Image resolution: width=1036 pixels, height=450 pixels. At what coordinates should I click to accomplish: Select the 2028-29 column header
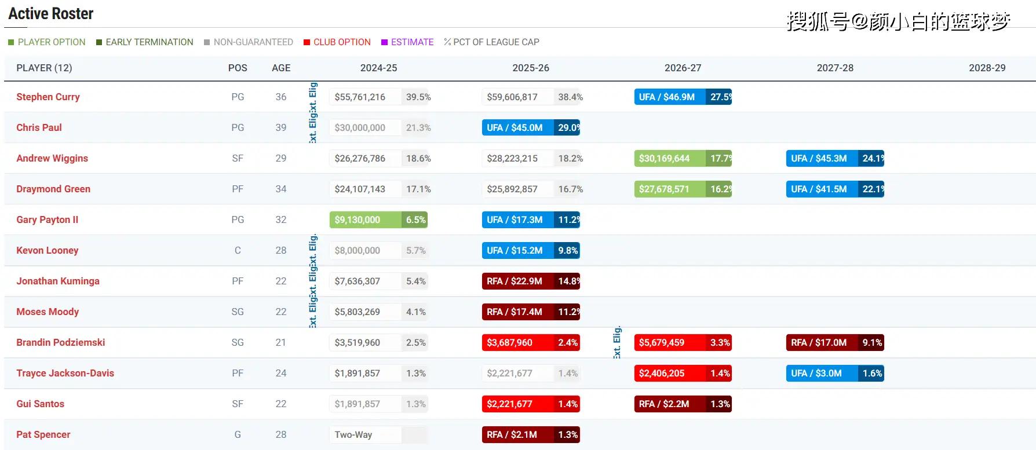point(987,68)
